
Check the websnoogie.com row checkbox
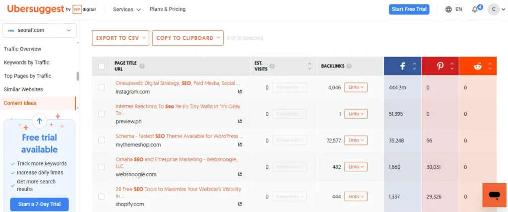coord(101,167)
